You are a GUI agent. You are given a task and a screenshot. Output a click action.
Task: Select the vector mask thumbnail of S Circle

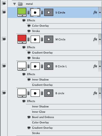49,12
